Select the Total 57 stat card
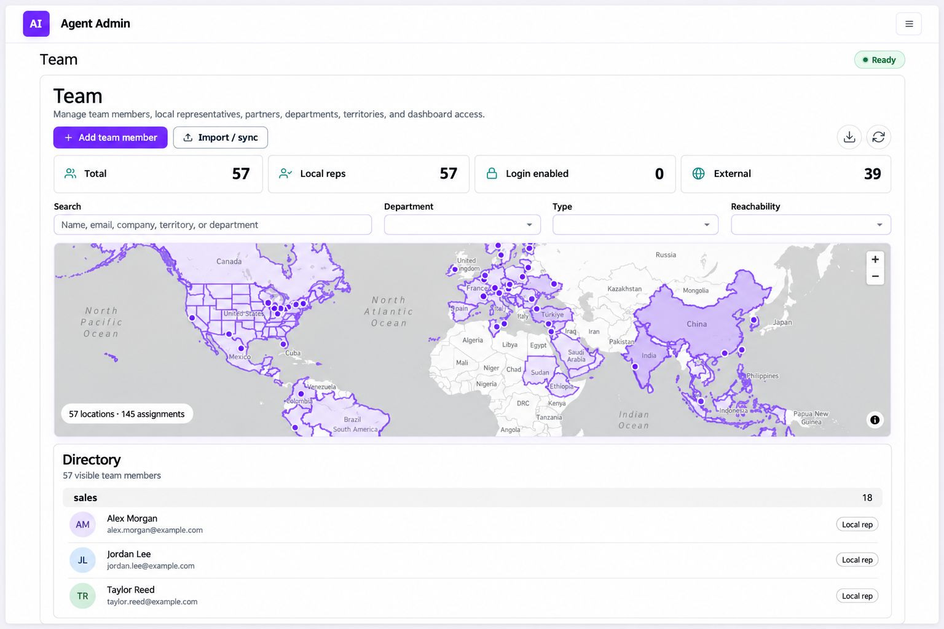 [x=159, y=174]
